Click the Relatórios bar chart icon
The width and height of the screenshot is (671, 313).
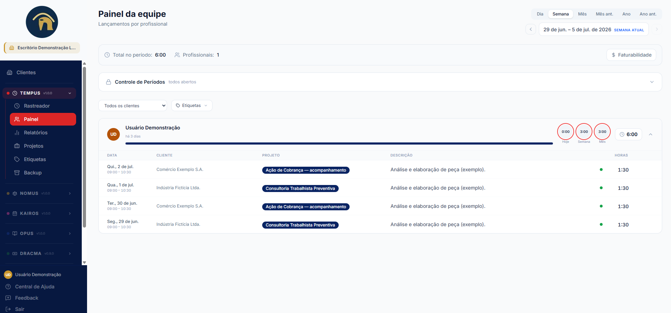click(17, 133)
